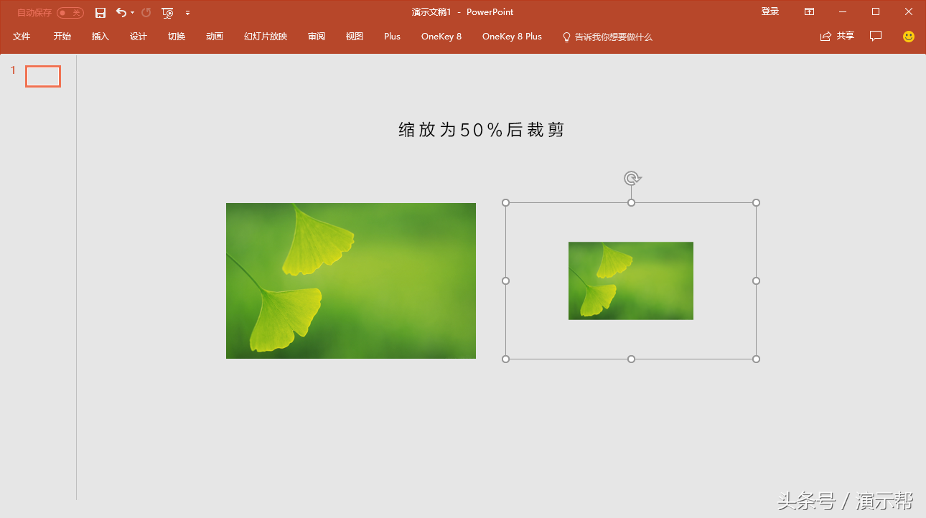Screen dimensions: 926x518
Task: Click the bottom-right corner resize handle
Action: point(756,359)
